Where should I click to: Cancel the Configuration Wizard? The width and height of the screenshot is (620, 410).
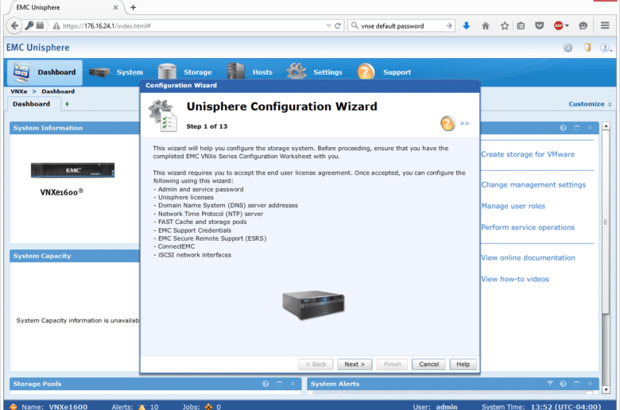428,364
